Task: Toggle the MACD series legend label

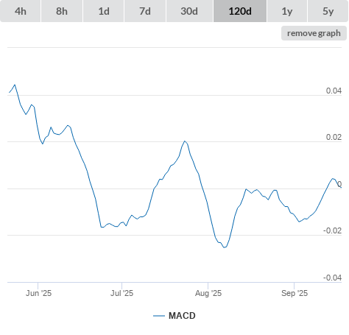Action: [182, 316]
